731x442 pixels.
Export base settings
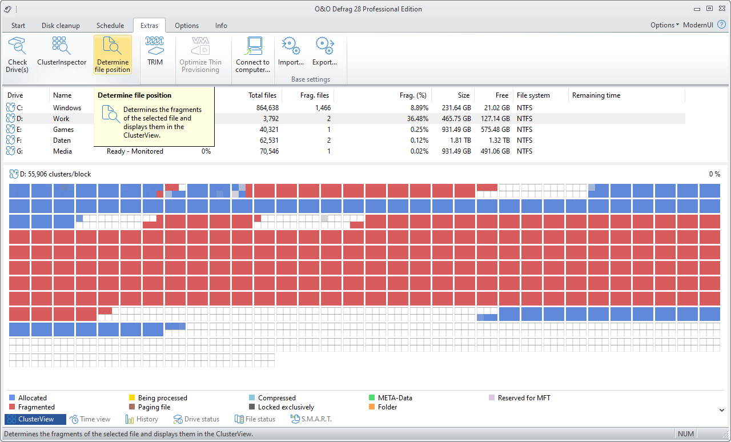pyautogui.click(x=324, y=51)
